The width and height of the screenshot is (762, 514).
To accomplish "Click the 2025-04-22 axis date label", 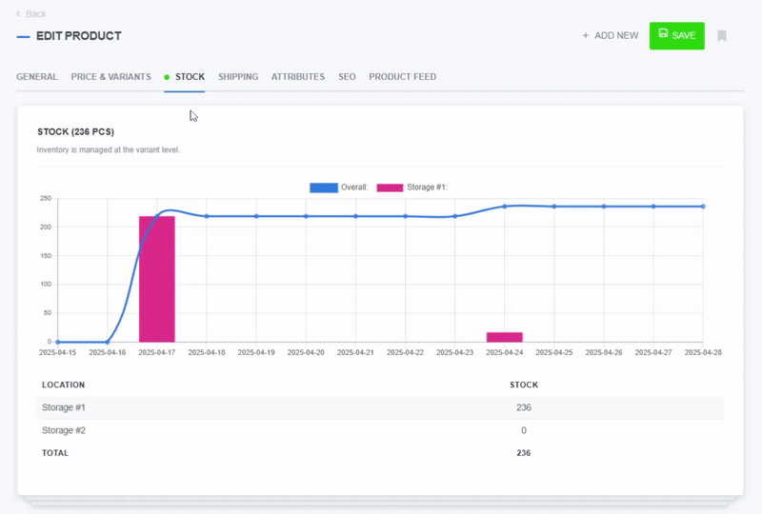I will coord(406,353).
